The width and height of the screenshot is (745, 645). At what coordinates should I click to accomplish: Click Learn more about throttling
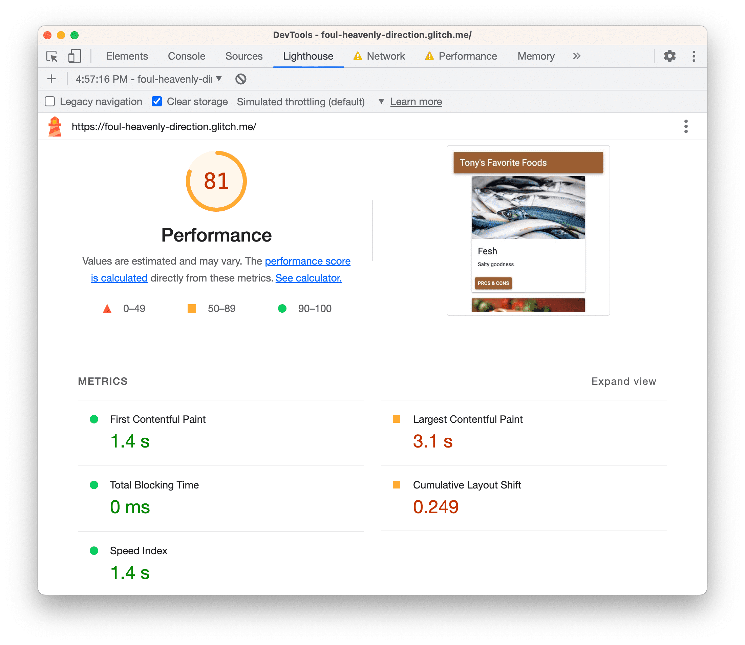click(416, 101)
